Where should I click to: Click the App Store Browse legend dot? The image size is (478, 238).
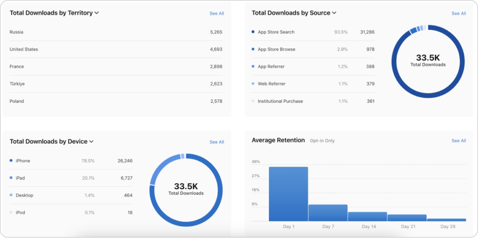253,49
